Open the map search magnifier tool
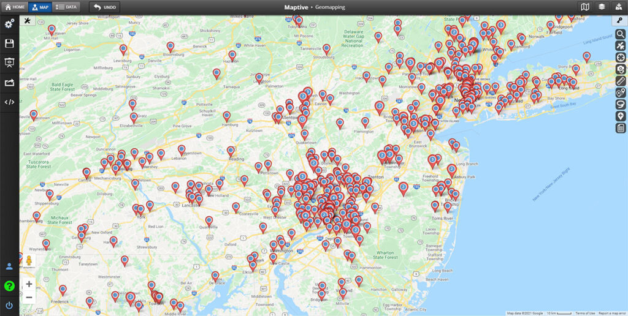The image size is (628, 316). tap(621, 34)
